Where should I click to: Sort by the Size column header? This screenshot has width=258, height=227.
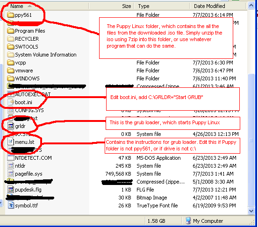pos(111,6)
